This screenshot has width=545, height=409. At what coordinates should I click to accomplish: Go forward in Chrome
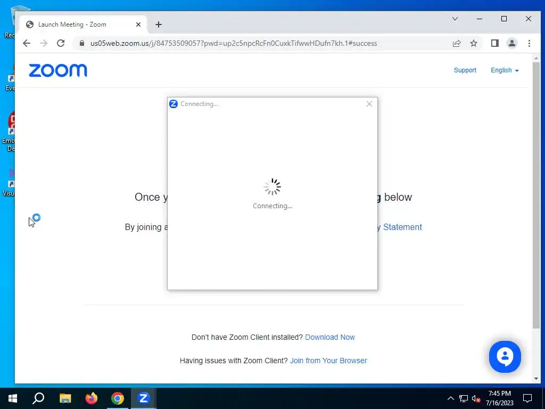[44, 44]
